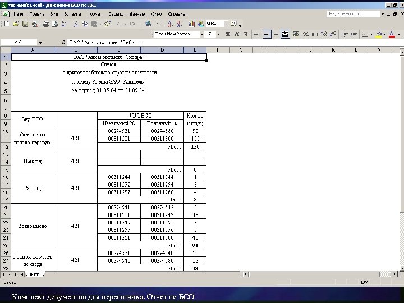This screenshot has height=303, width=404.
Task: Click the AutoSum sigma icon
Action: pos(158,24)
